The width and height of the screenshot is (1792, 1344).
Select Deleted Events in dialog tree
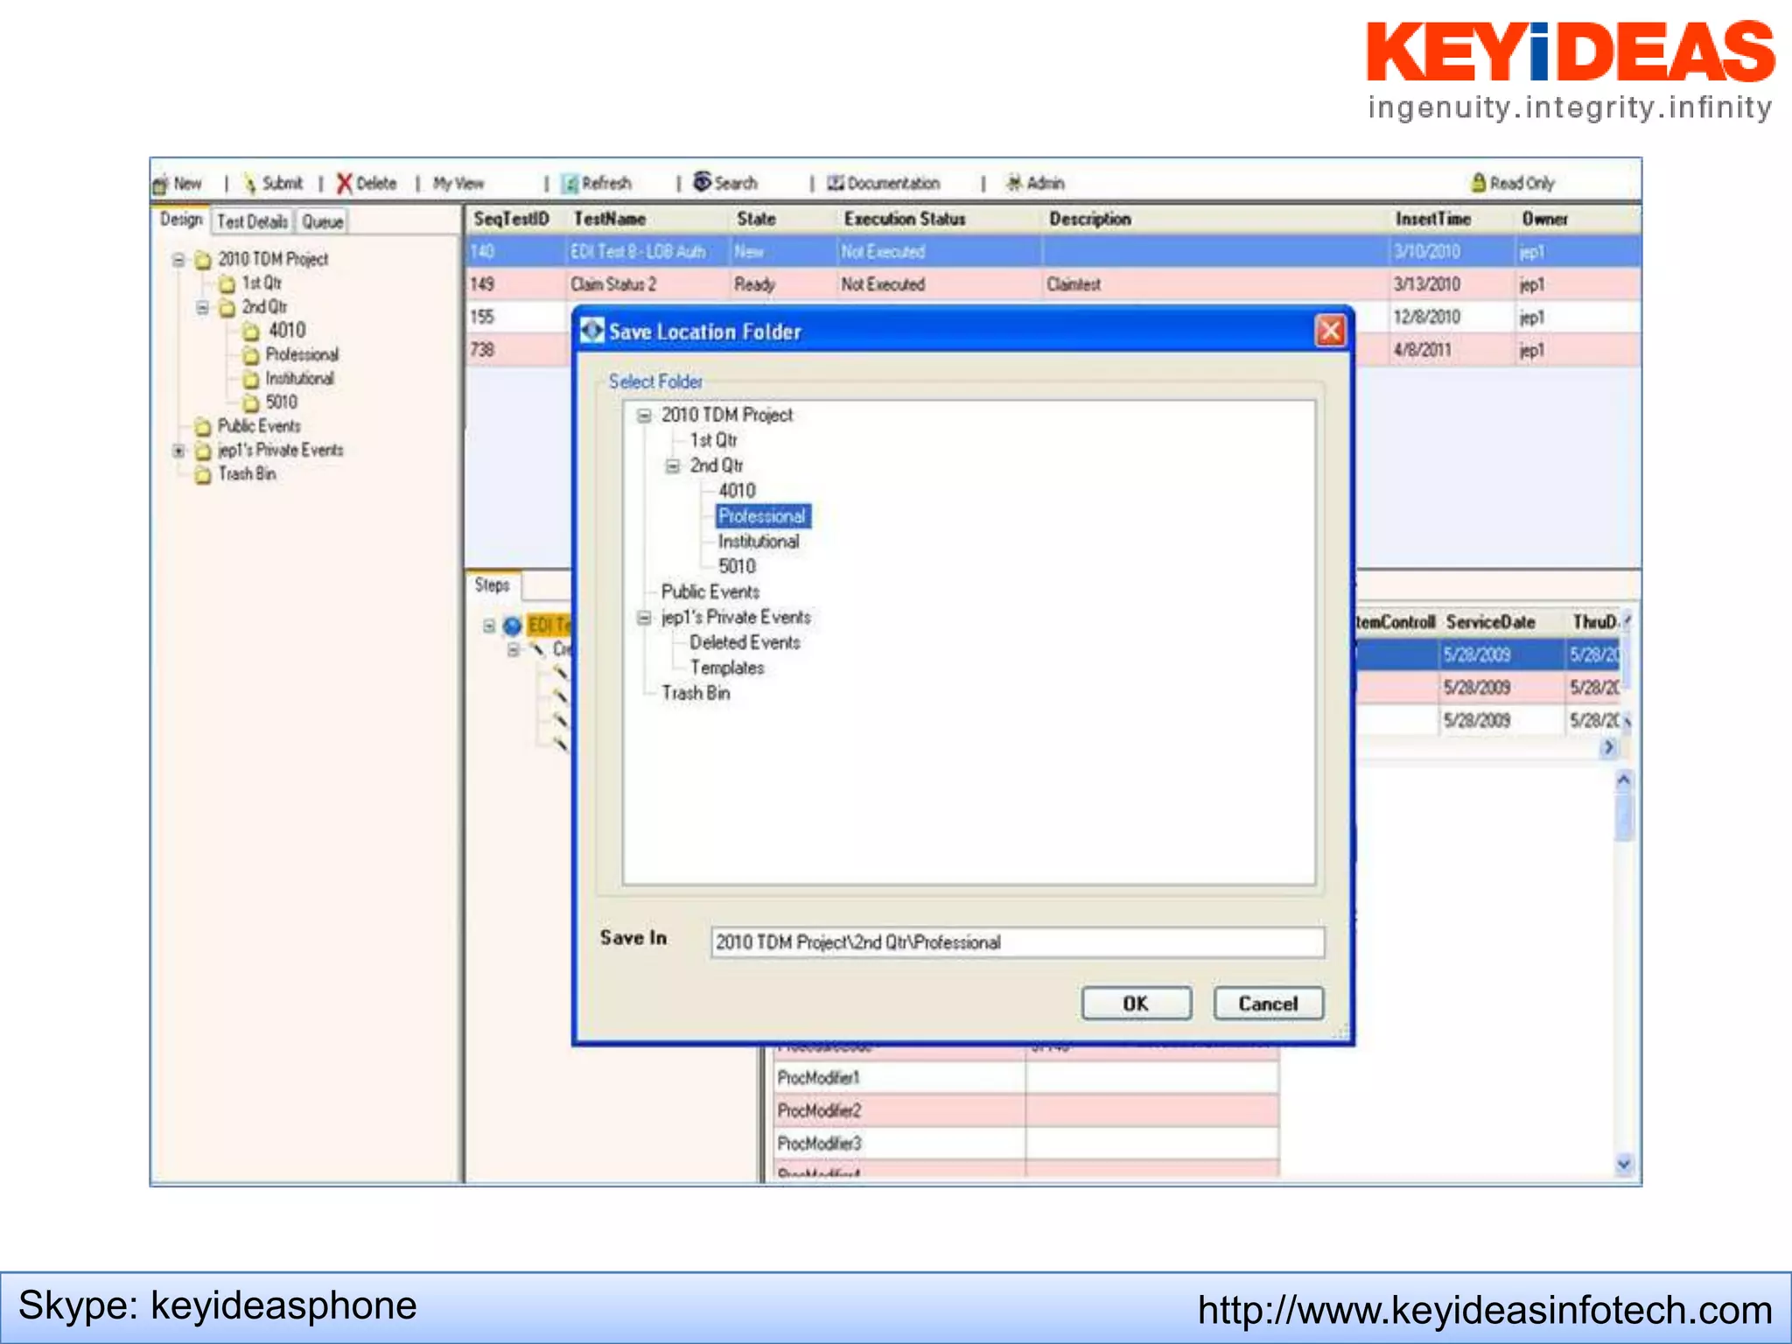point(745,643)
